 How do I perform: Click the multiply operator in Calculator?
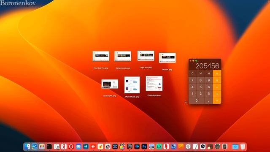tap(217, 80)
